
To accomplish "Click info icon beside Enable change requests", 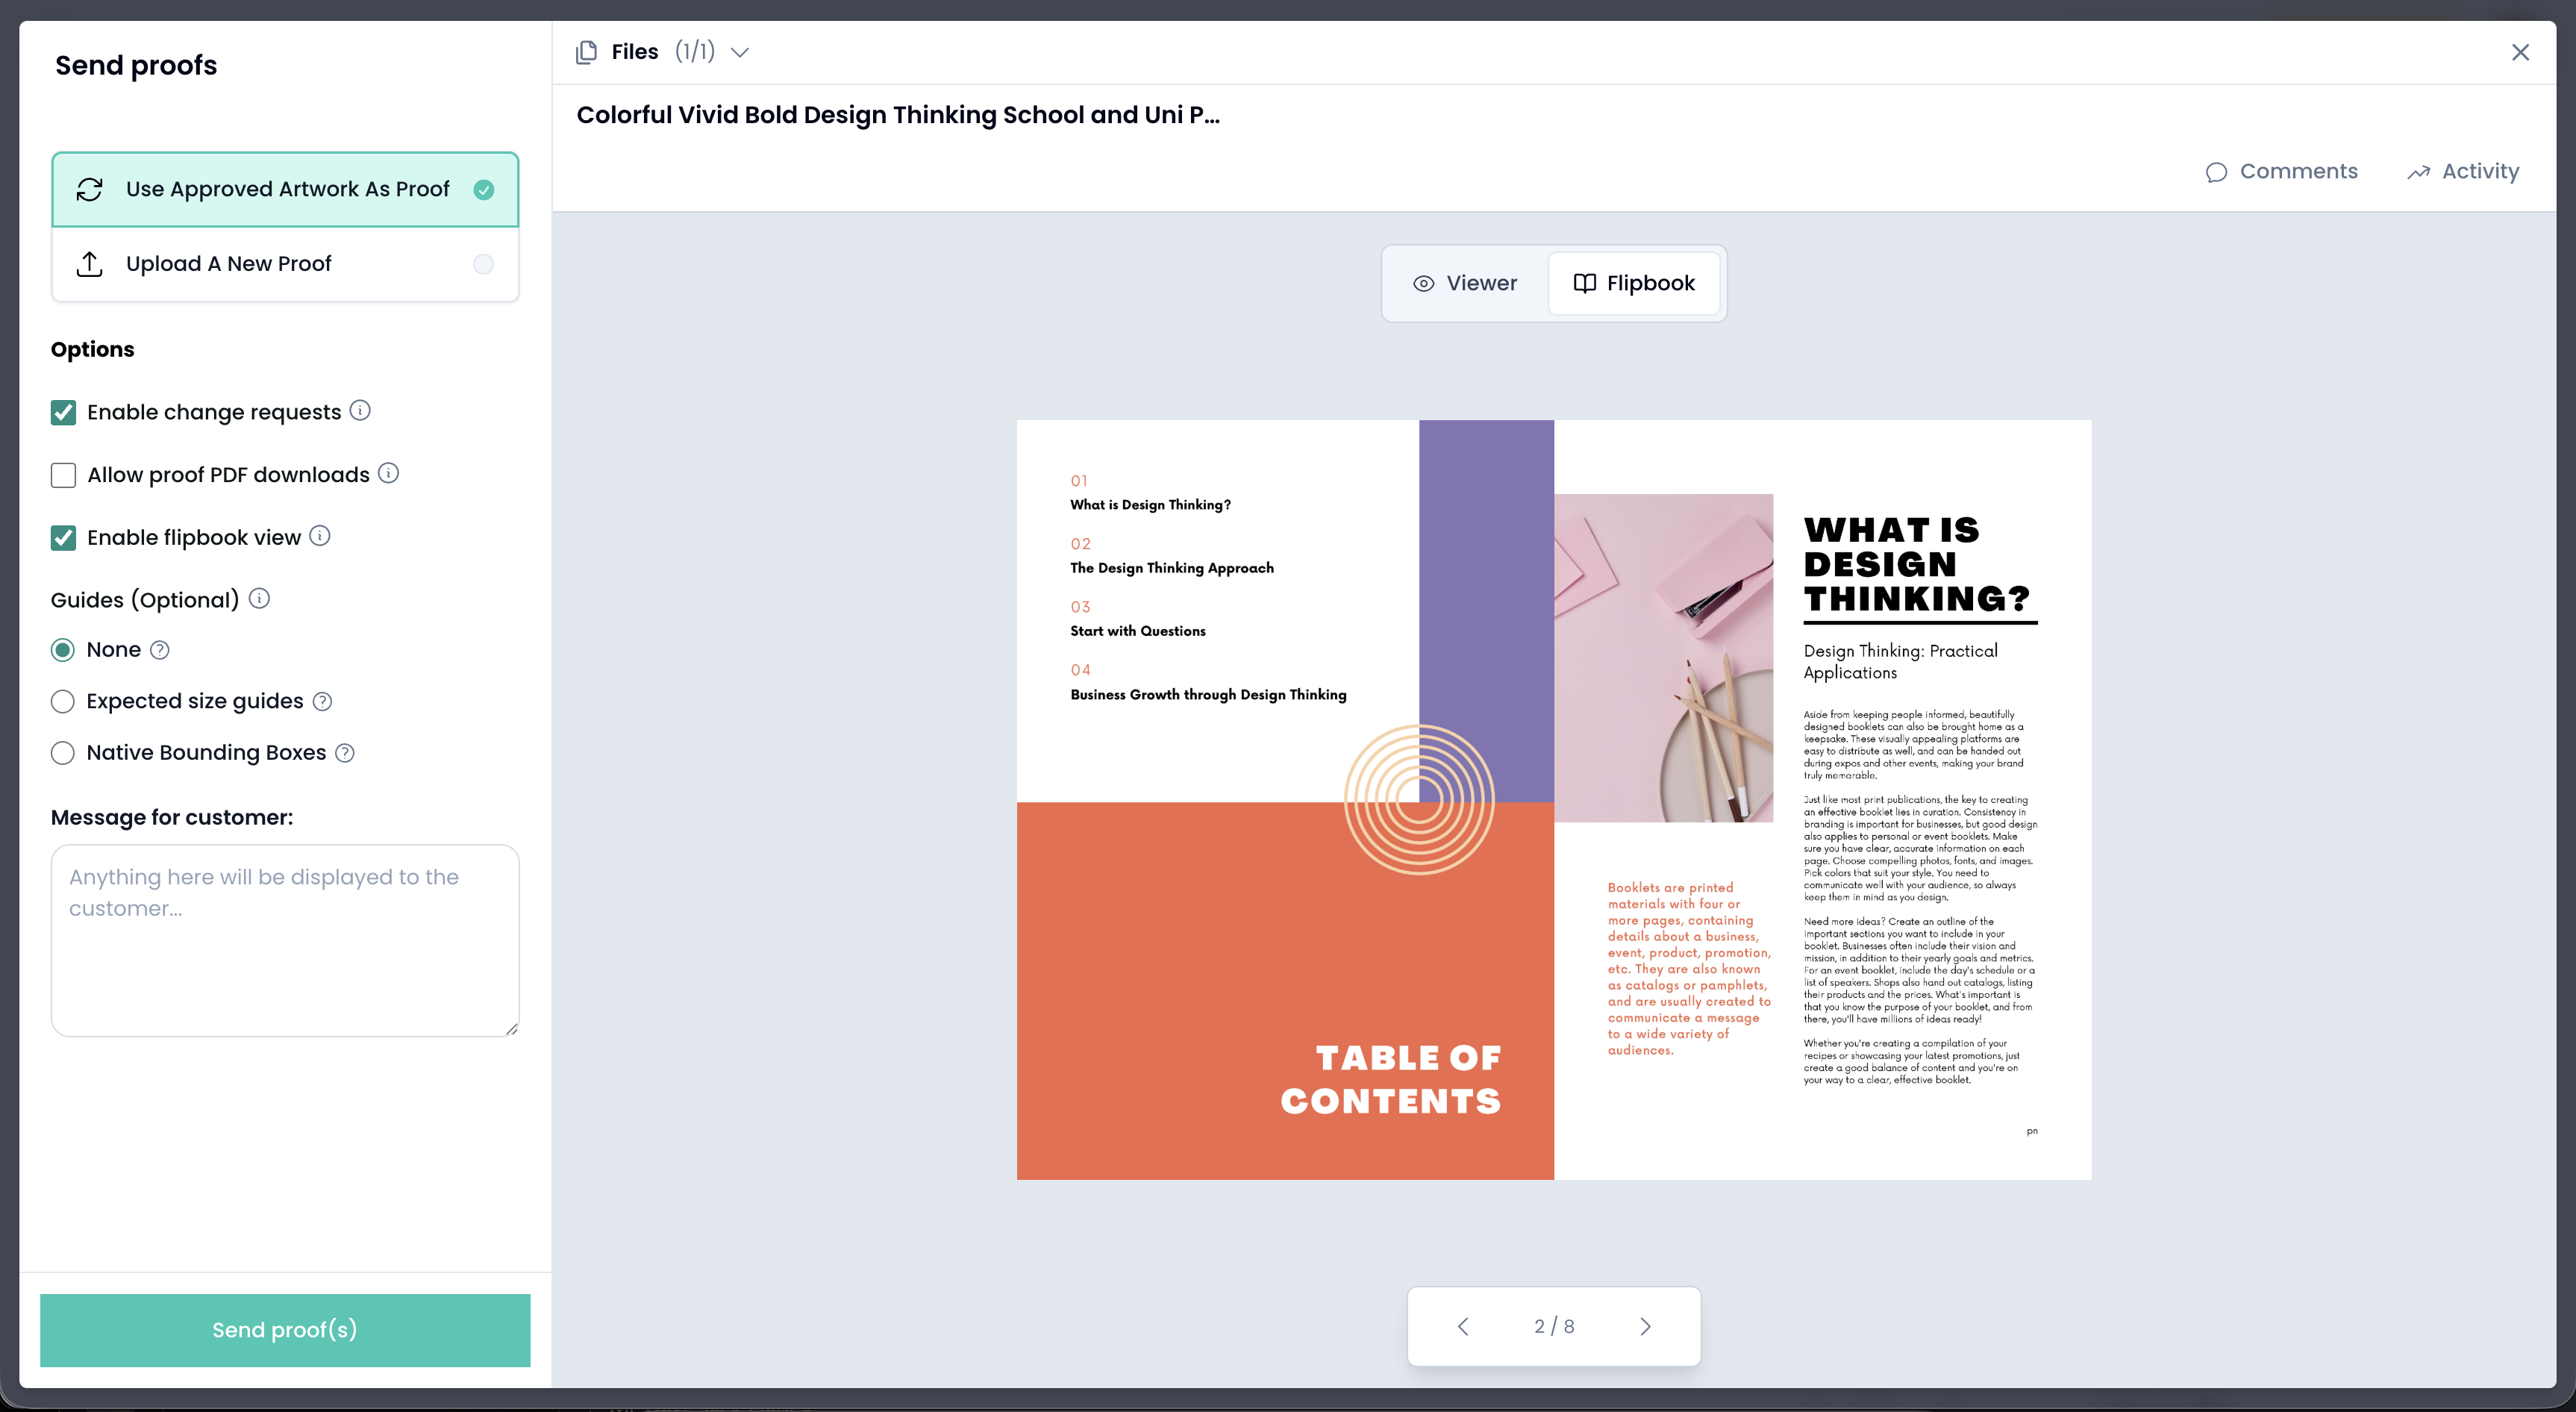I will 360,410.
